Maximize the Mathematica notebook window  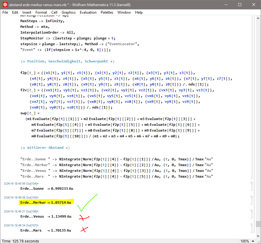pos(240,5)
